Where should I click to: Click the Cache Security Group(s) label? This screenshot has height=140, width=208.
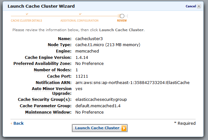pyautogui.click(x=45, y=100)
